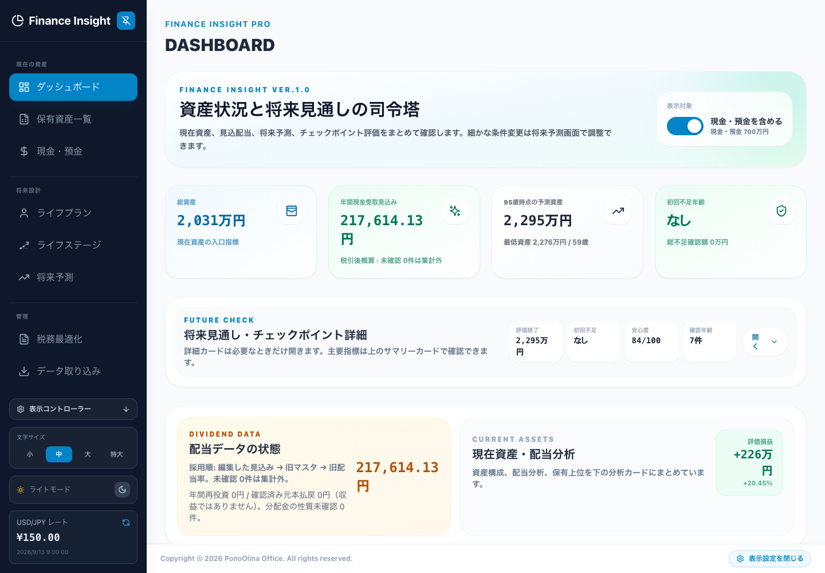Open データ取り込み page
This screenshot has width=825, height=573.
coord(73,371)
